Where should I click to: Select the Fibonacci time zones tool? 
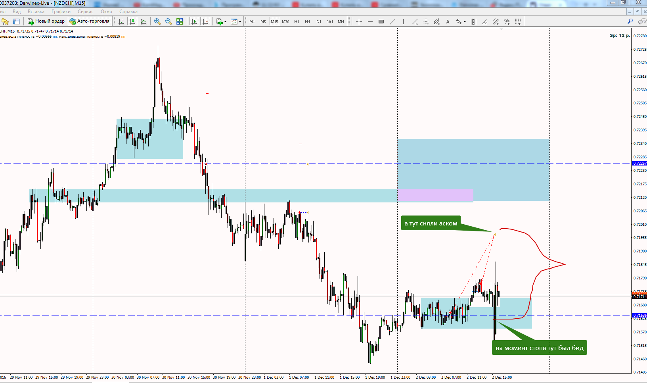click(518, 21)
